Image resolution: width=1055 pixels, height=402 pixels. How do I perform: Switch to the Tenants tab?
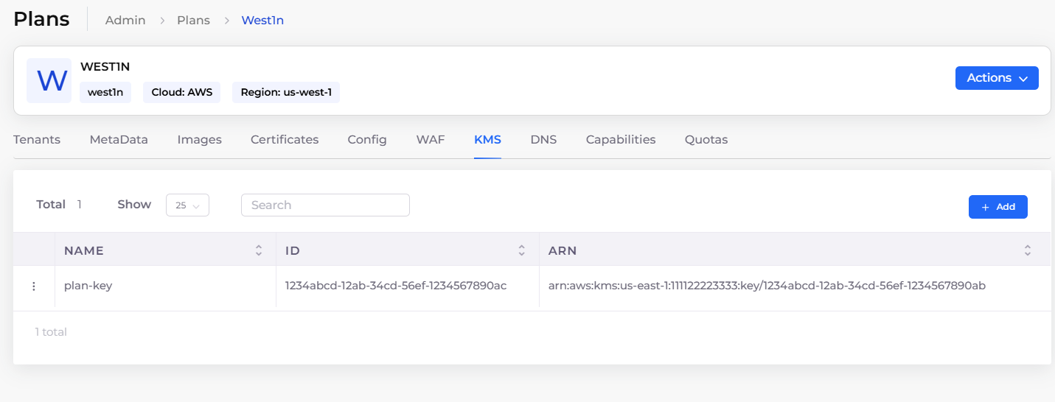coord(37,140)
